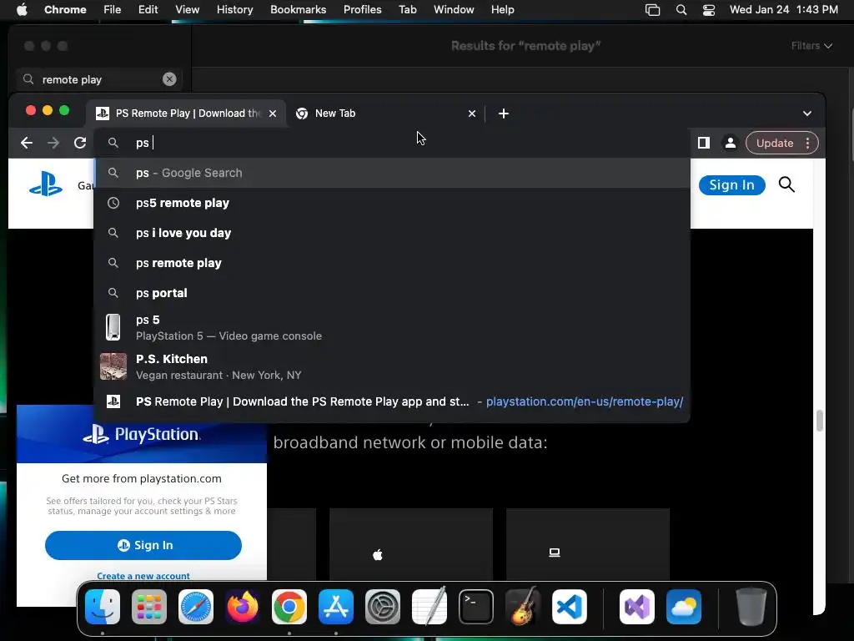854x641 pixels.
Task: Select 'ps 5' PlayStation 5 console suggestion
Action: point(392,327)
